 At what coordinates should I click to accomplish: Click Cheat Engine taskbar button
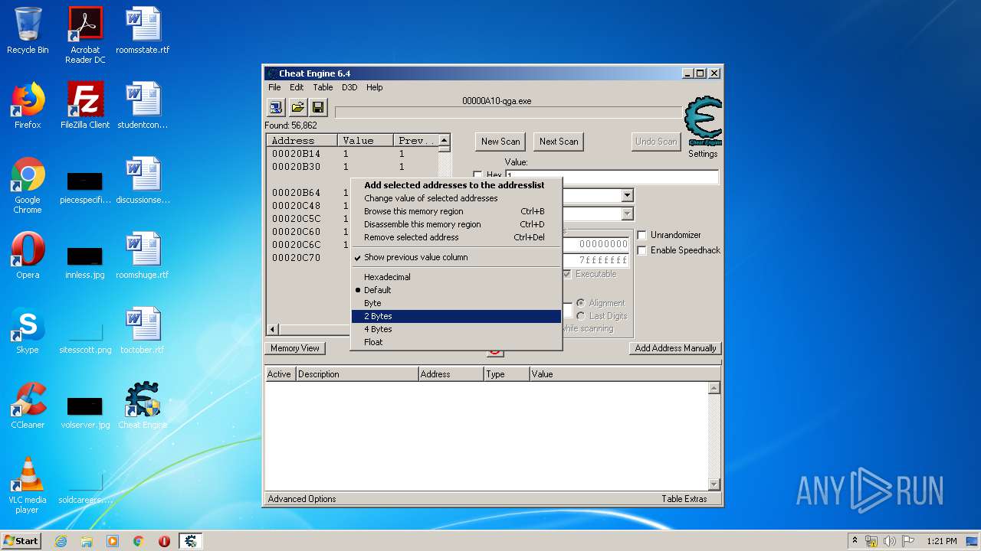(x=191, y=541)
